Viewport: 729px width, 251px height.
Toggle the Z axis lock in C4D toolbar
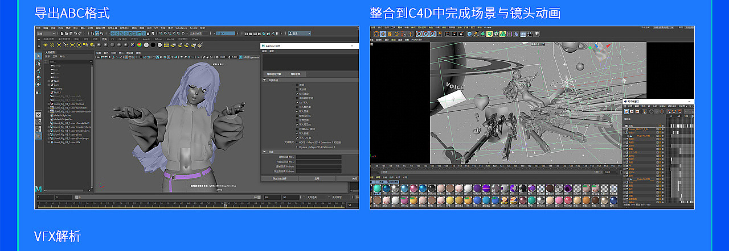pyautogui.click(x=432, y=34)
